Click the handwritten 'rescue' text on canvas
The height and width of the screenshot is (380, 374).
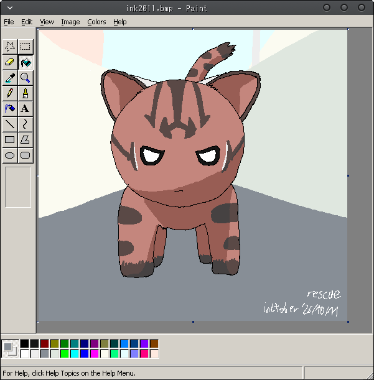point(324,294)
